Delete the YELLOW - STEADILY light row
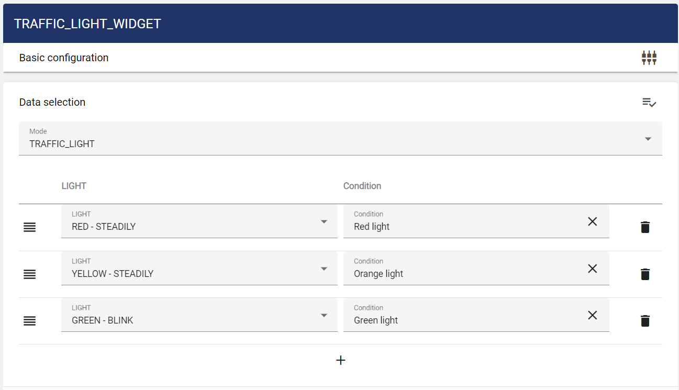The image size is (679, 390). [x=645, y=274]
